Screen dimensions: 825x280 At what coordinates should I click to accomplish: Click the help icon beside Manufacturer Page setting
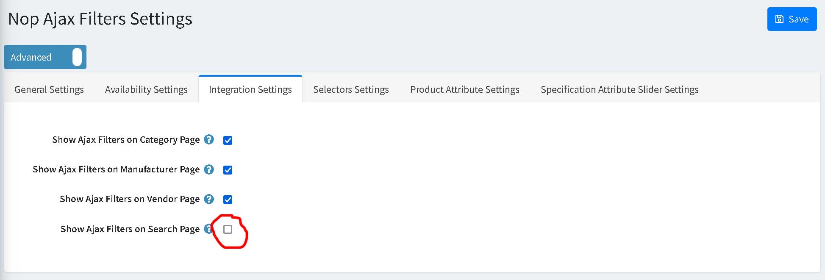coord(209,169)
